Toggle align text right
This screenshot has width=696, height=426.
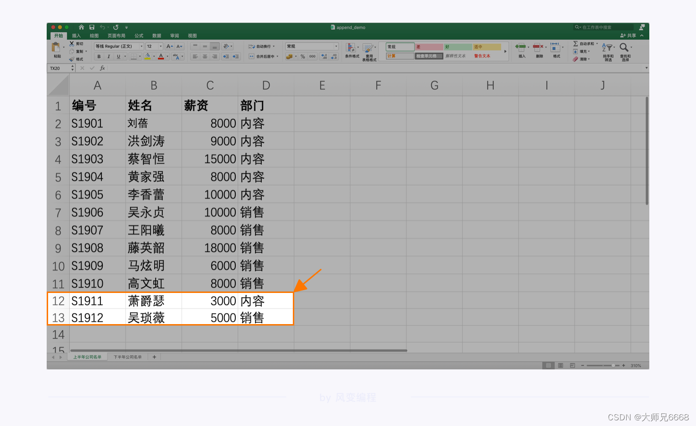pyautogui.click(x=215, y=57)
